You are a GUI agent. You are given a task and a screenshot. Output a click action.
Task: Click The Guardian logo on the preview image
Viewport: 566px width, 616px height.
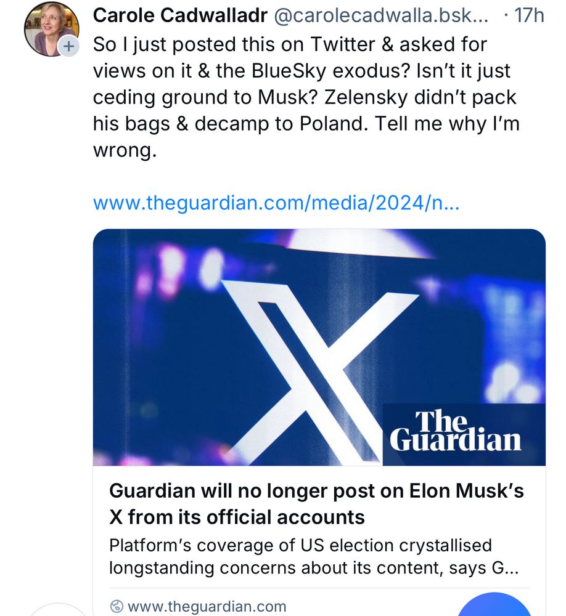point(456,432)
